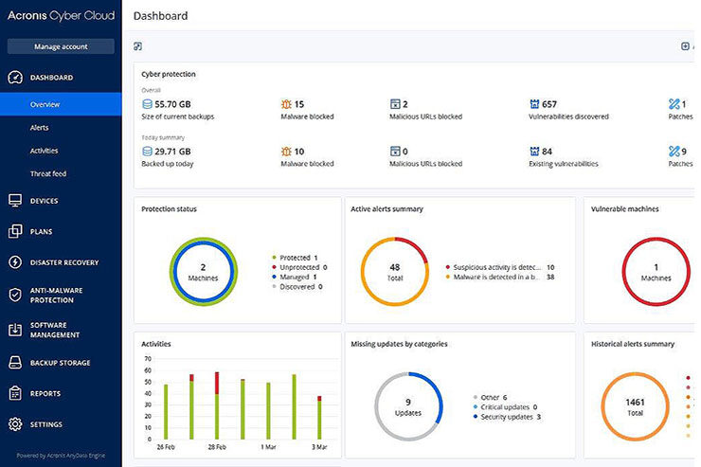Open Disaster Recovery lightning icon
The image size is (701, 467).
(x=15, y=262)
